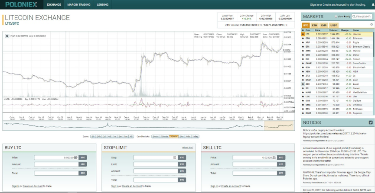Viewport: 375px width, 193px height.
Task: Click the Buy LTC Price field
Action: click(56, 158)
